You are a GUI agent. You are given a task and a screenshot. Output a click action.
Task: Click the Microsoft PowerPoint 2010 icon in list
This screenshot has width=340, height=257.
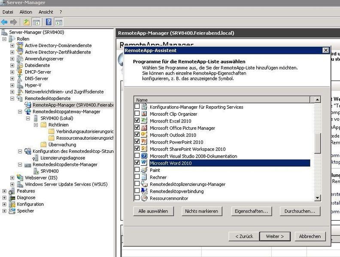[144, 142]
